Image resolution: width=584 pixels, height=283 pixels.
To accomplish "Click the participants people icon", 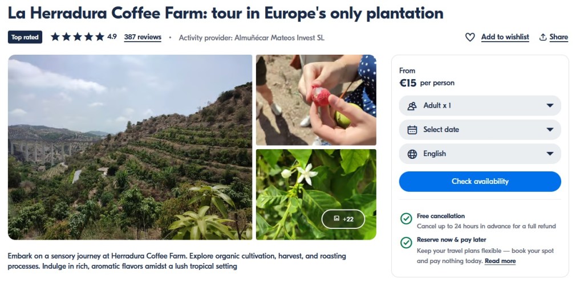I will pos(412,106).
